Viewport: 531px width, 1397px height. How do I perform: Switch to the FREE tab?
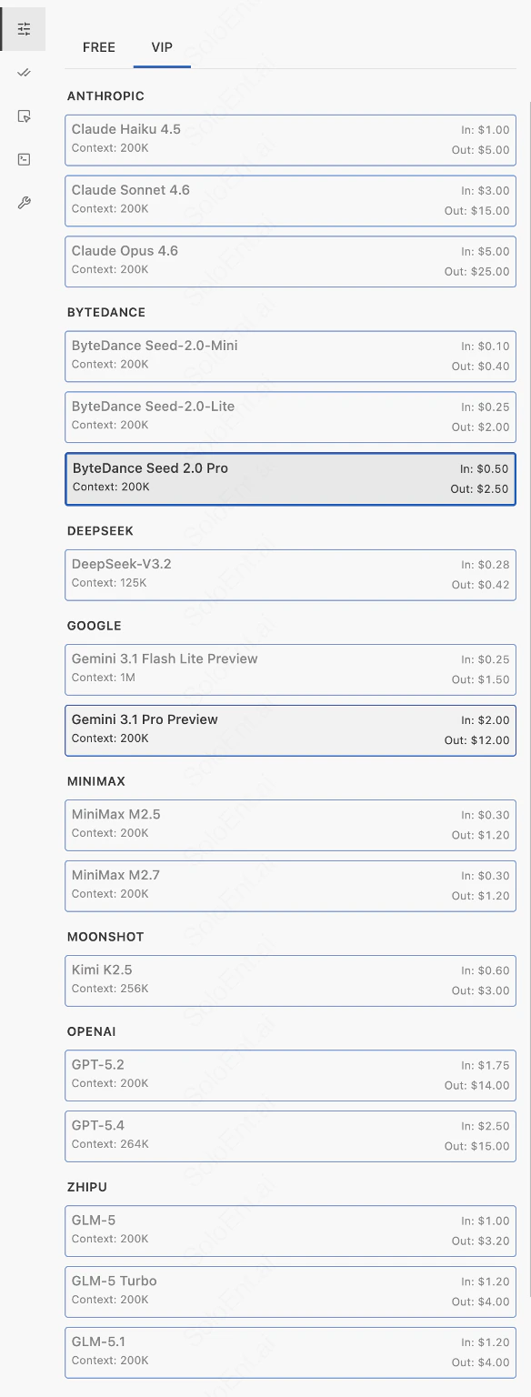(x=98, y=47)
